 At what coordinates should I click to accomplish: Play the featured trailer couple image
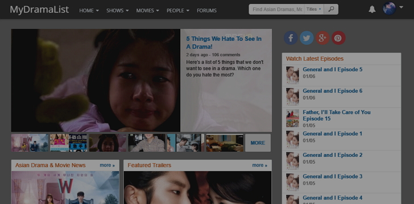coord(197,188)
